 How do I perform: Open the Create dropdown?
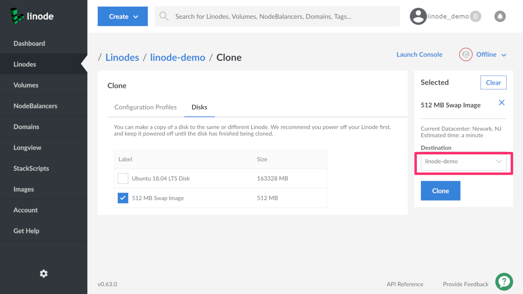pyautogui.click(x=122, y=16)
